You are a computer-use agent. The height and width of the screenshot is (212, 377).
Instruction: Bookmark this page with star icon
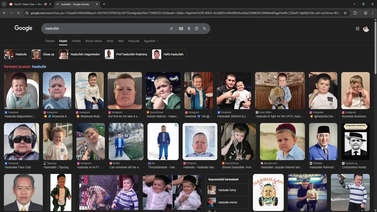pyautogui.click(x=345, y=13)
